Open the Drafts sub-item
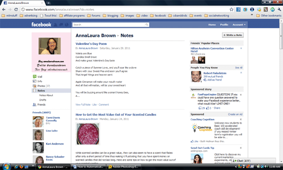Screen dimensions: 283x170 click(43, 100)
